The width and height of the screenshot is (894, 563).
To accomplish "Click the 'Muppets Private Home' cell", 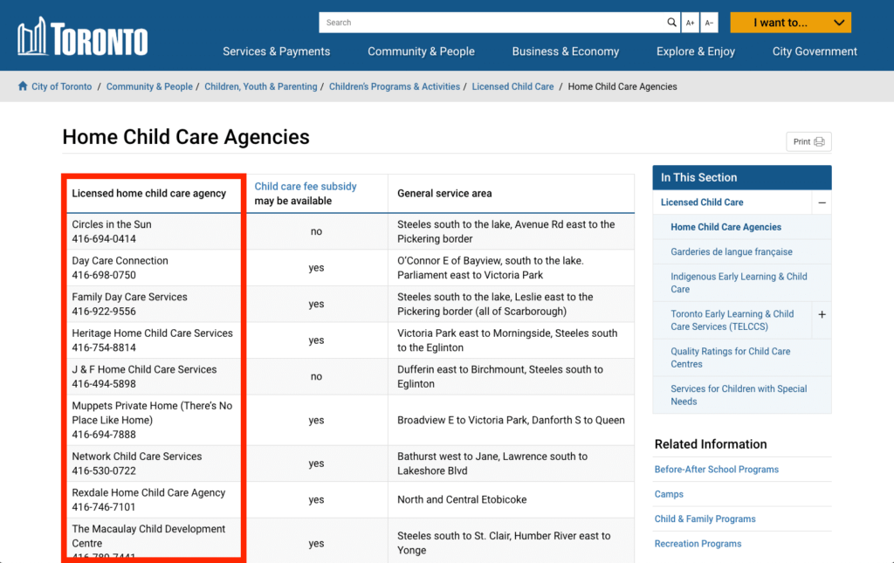I will [x=154, y=420].
